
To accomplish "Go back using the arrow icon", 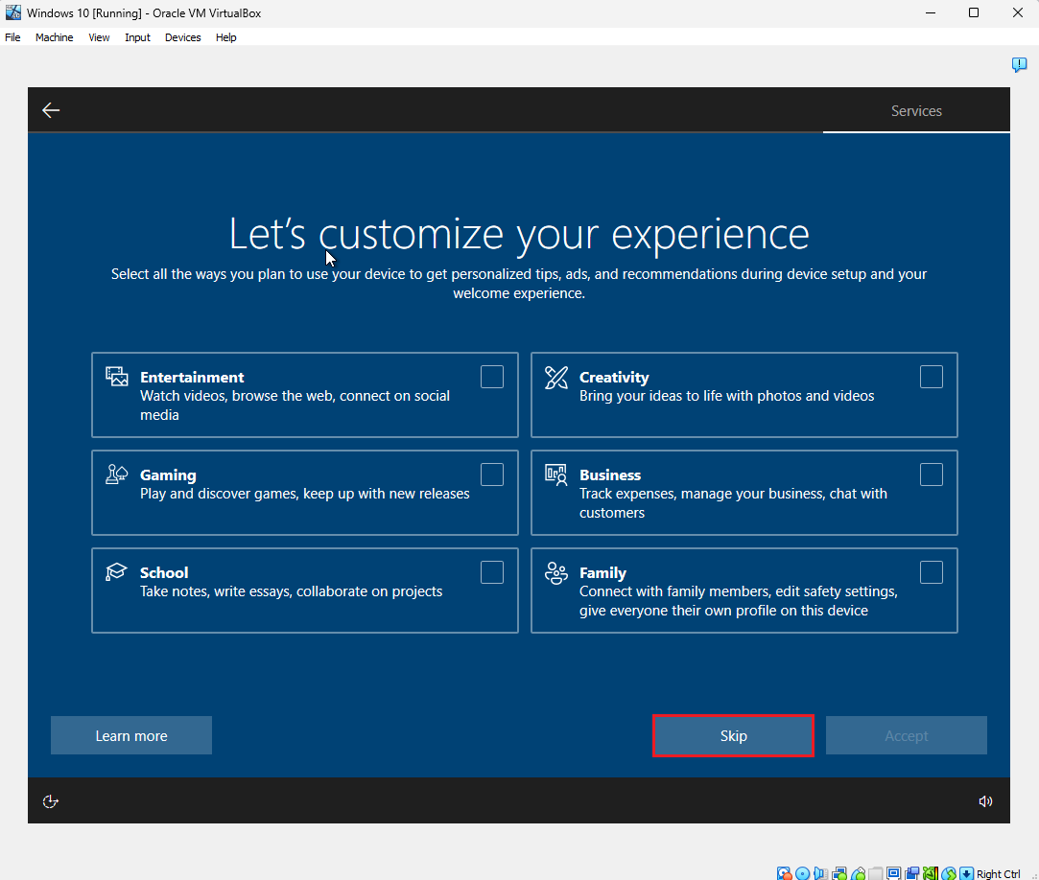I will click(x=51, y=110).
